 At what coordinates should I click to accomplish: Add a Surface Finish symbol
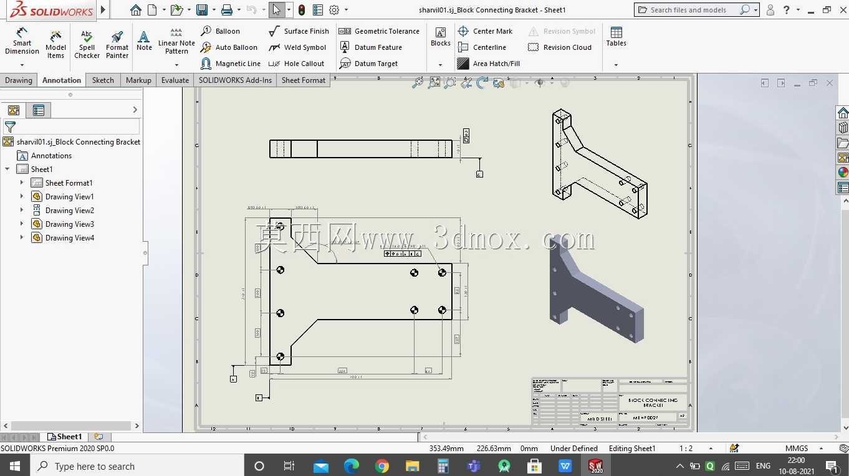pos(299,31)
